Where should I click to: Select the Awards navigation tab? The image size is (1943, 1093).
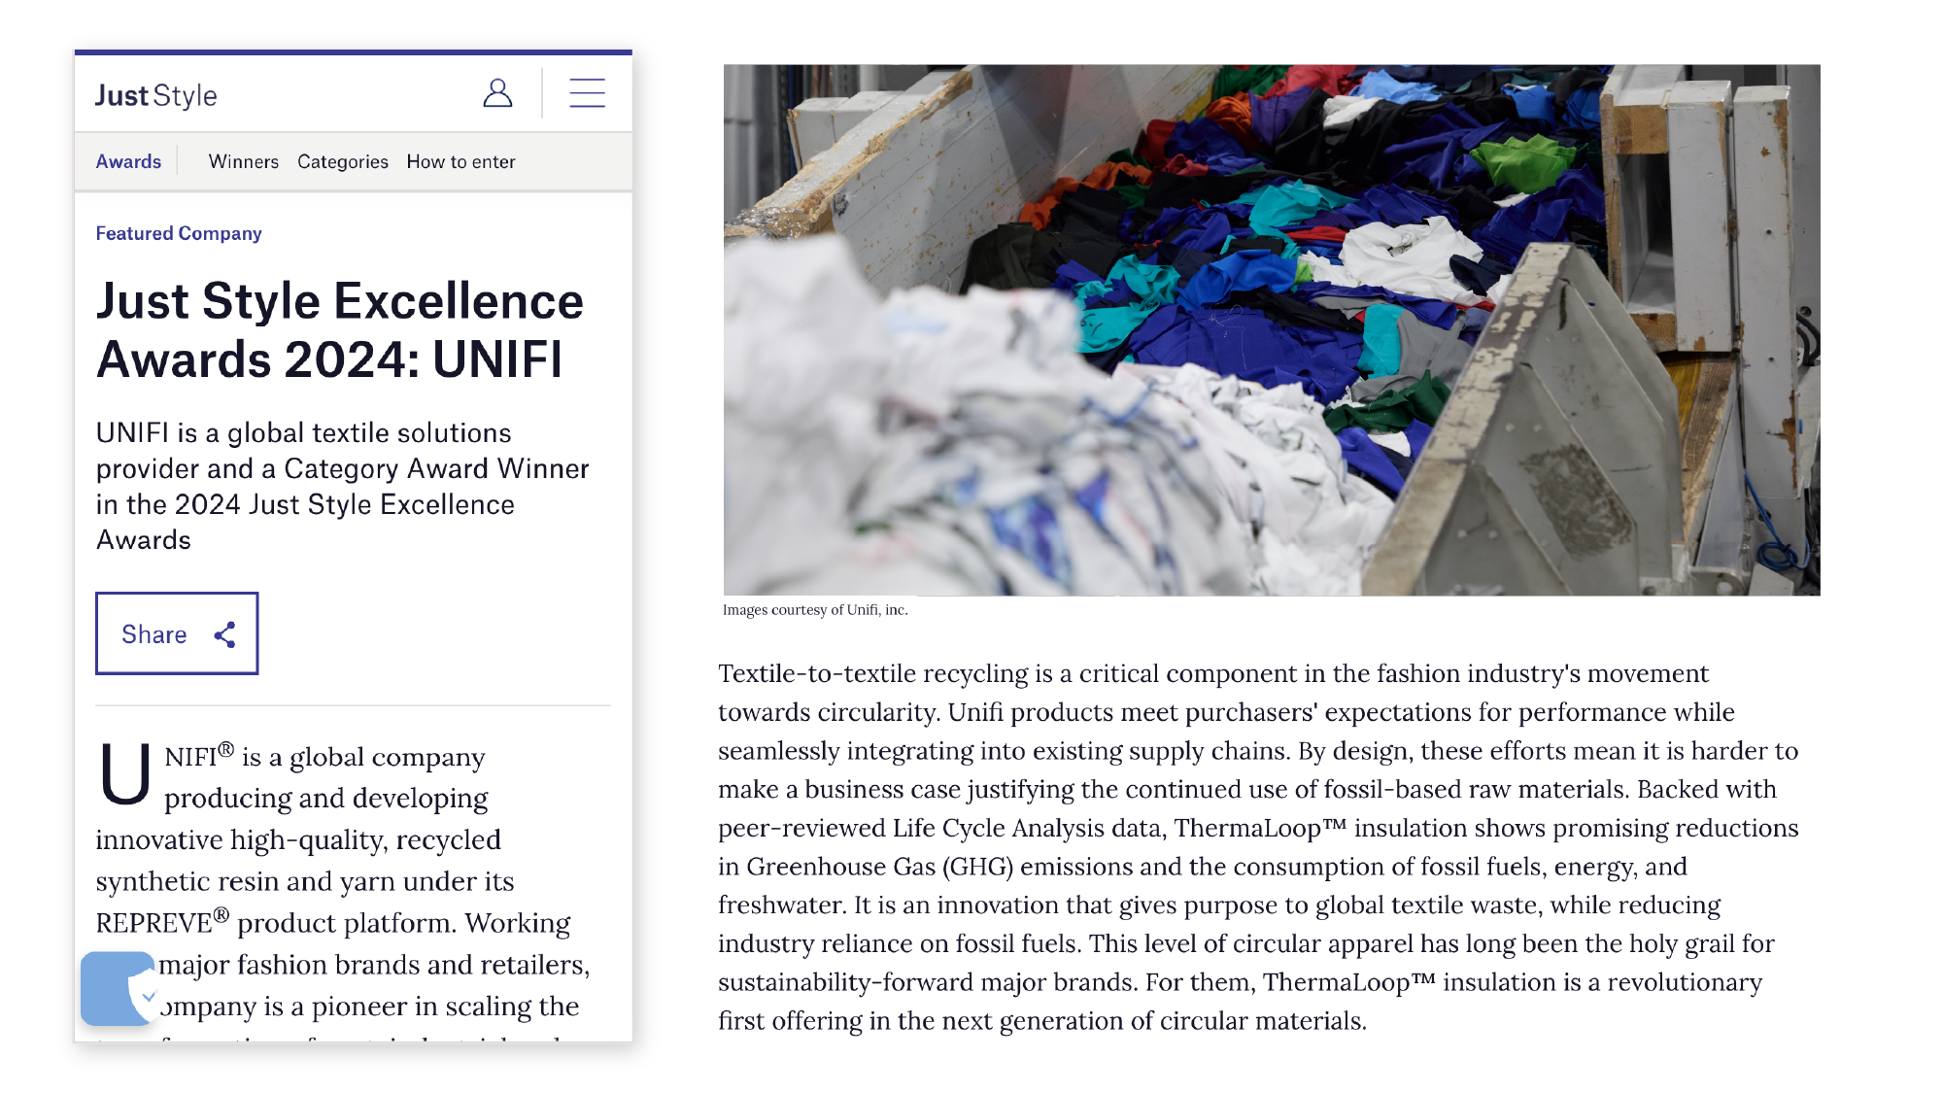[128, 161]
